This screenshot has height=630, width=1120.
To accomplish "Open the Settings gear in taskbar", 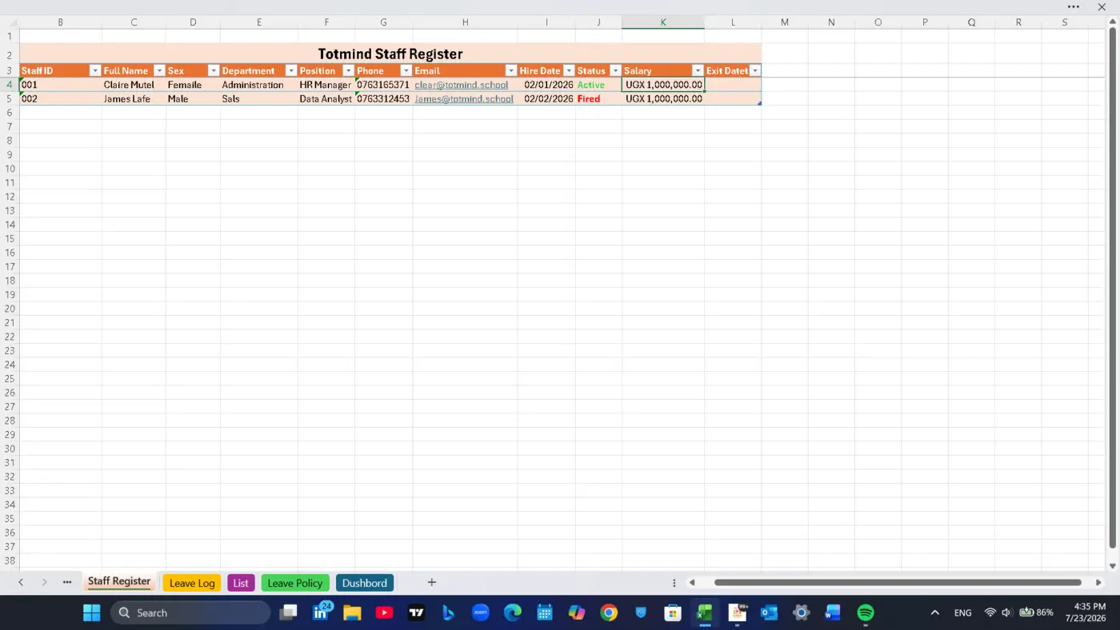I will [x=801, y=613].
